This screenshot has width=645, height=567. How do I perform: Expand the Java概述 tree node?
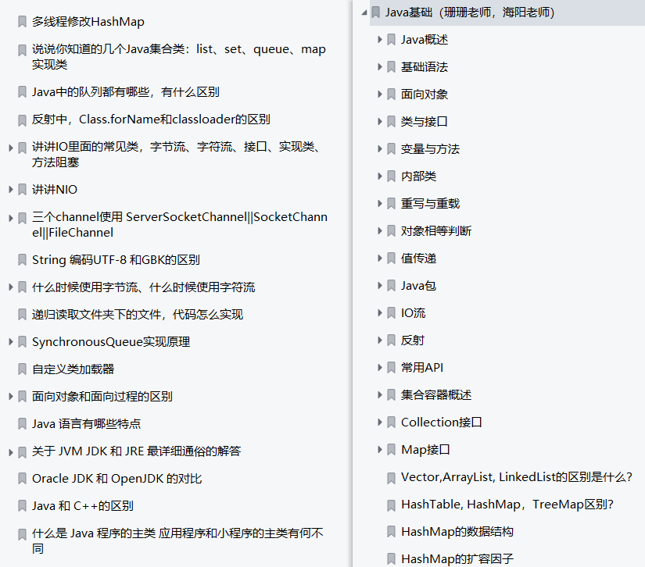click(x=378, y=39)
